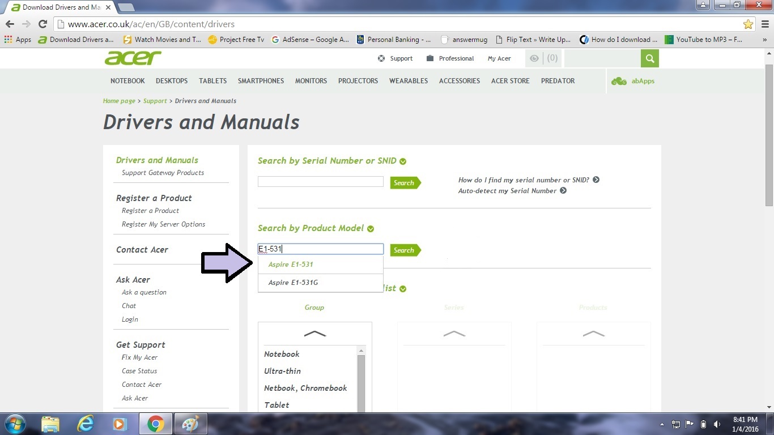Click the Products column up chevron
Screen dimensions: 774x435
click(x=594, y=334)
